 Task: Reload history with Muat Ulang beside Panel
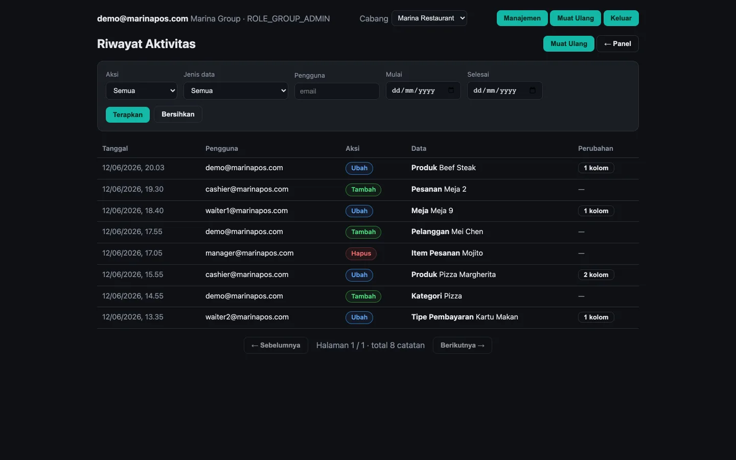pyautogui.click(x=569, y=43)
